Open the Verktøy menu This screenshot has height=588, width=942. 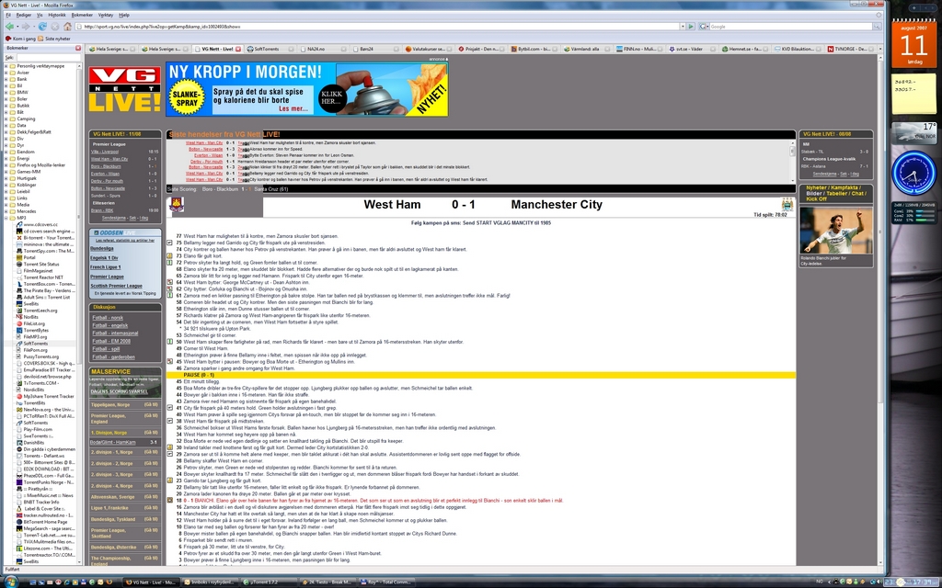pyautogui.click(x=106, y=15)
